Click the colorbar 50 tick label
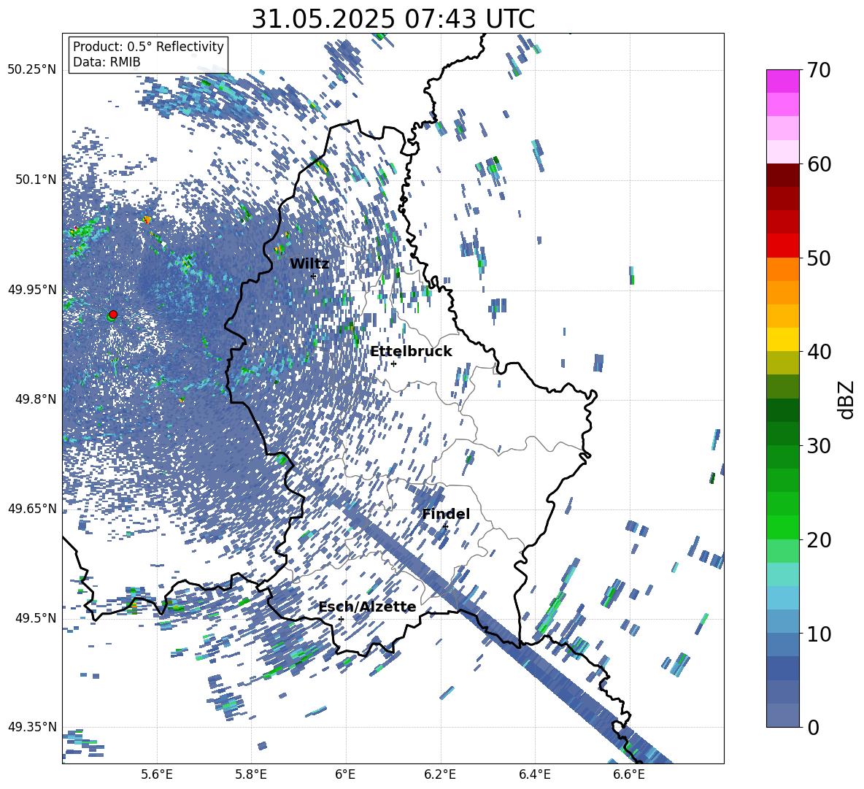Viewport: 864px width, 789px height. tap(819, 258)
